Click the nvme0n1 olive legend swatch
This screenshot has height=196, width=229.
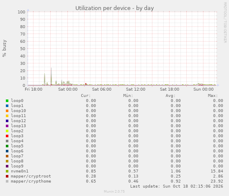[7, 171]
